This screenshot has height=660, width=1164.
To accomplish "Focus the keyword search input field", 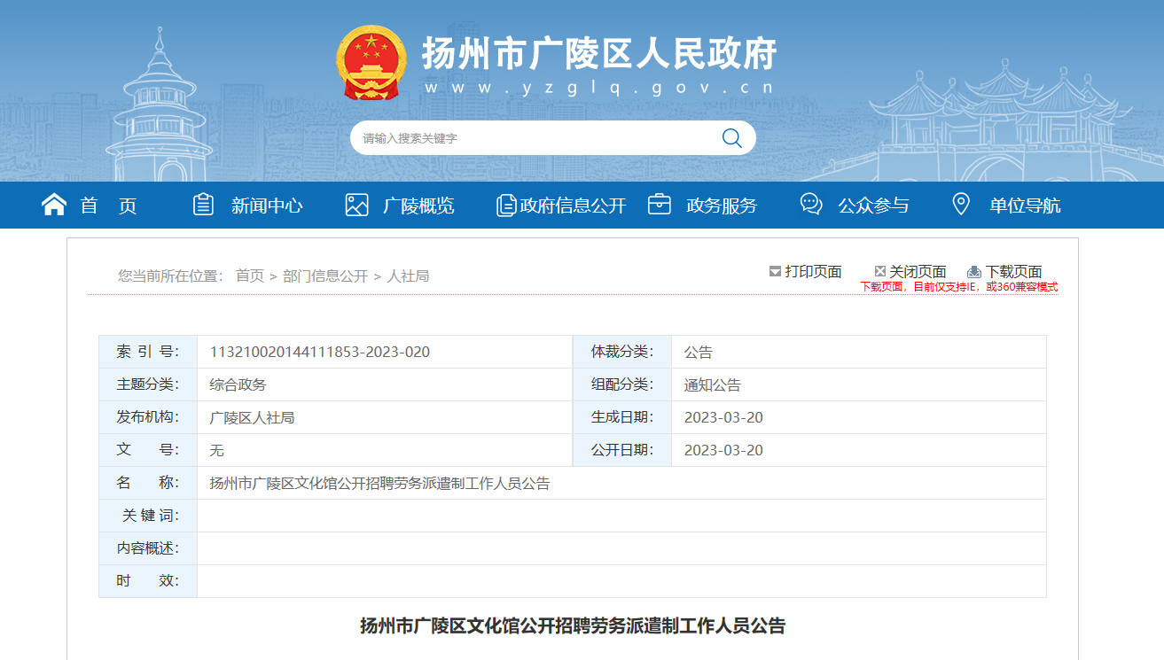I will click(x=532, y=138).
